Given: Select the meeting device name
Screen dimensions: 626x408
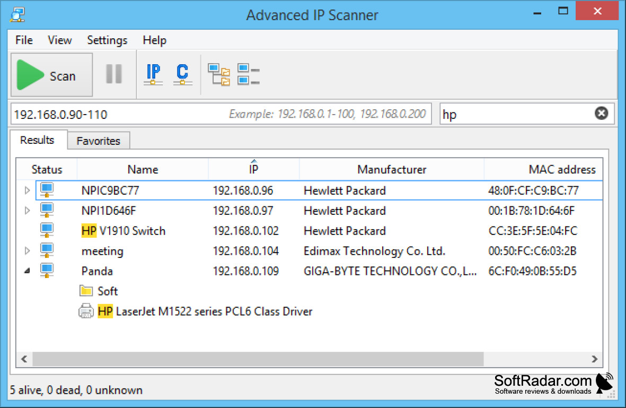Looking at the screenshot, I should [102, 251].
